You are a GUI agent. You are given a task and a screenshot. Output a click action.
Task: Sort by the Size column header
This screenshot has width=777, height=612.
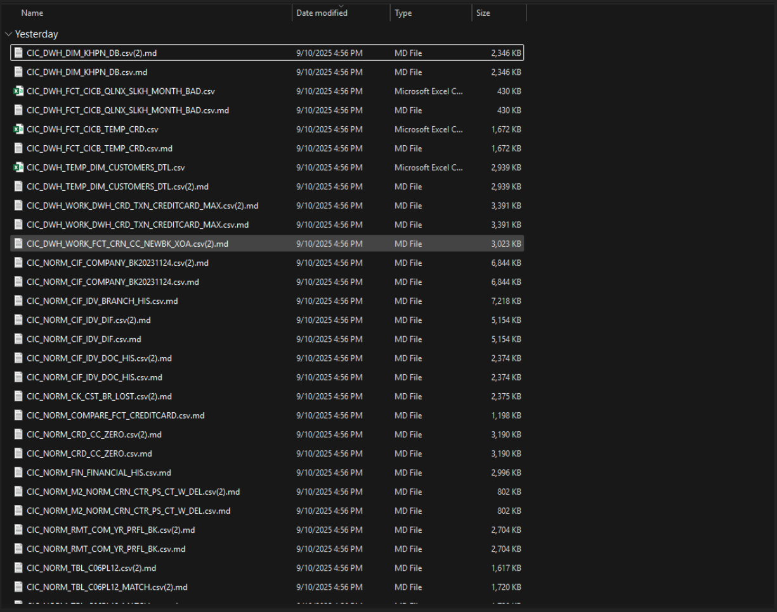483,13
